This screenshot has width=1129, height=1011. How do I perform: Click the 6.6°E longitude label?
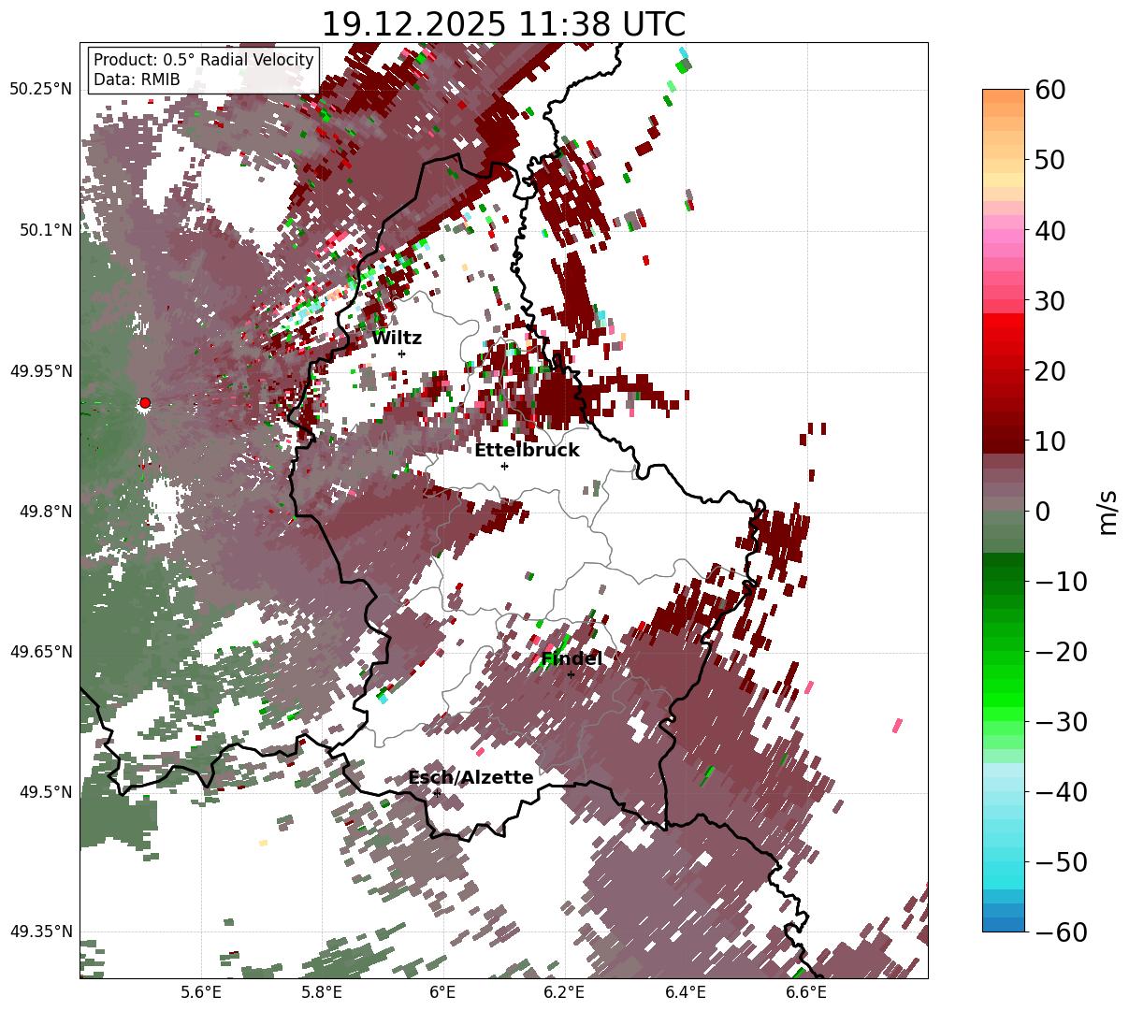point(806,992)
